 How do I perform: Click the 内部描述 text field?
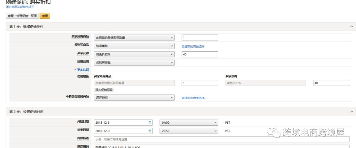pos(222,139)
